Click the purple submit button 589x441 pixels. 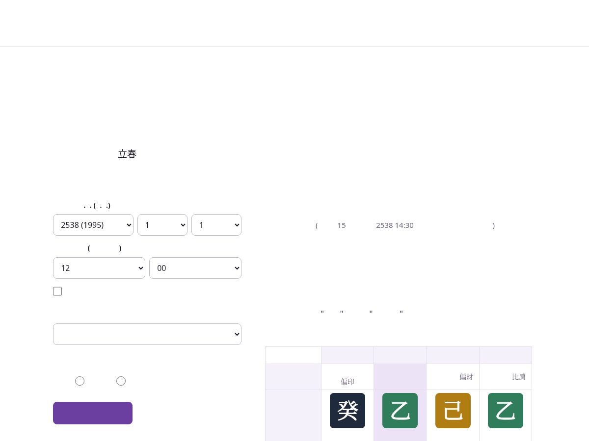pyautogui.click(x=93, y=413)
